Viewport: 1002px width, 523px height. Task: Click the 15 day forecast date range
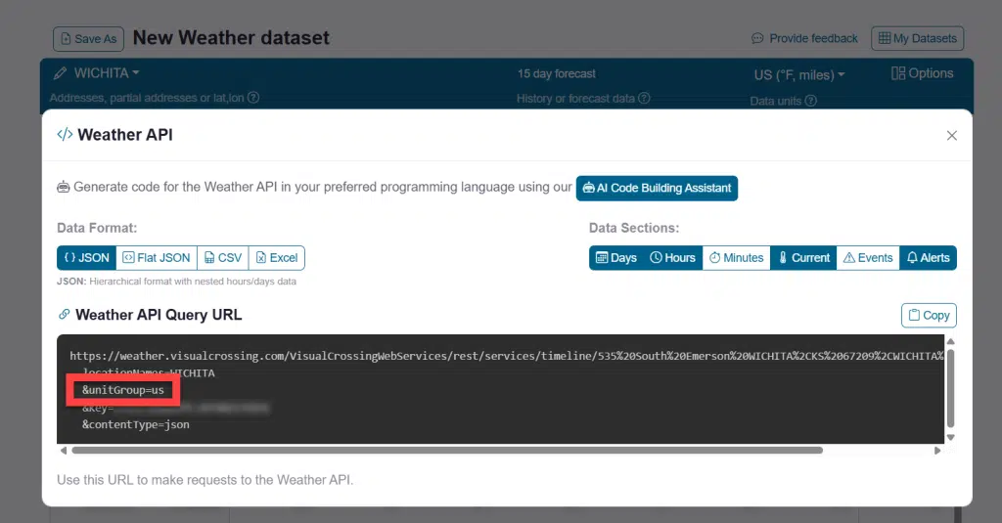(x=556, y=73)
